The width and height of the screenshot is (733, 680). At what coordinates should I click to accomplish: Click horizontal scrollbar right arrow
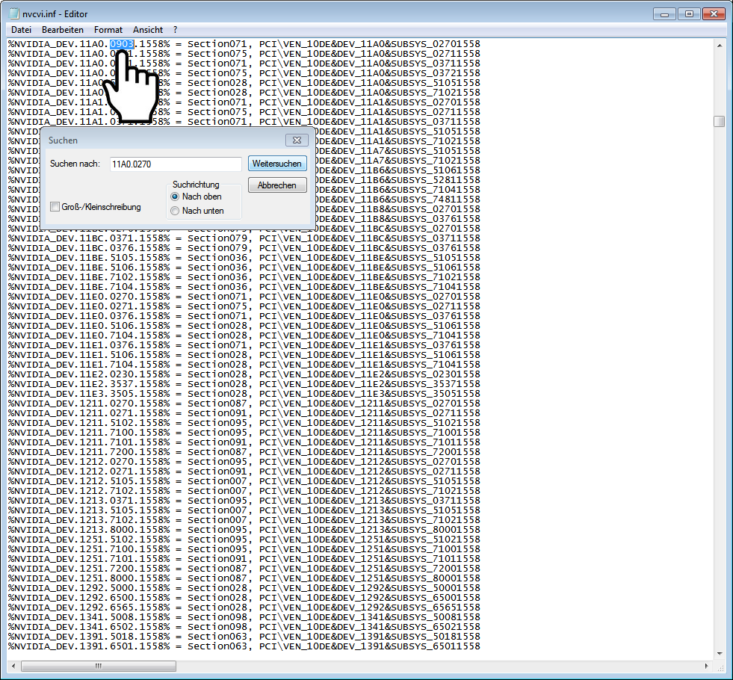pos(706,666)
